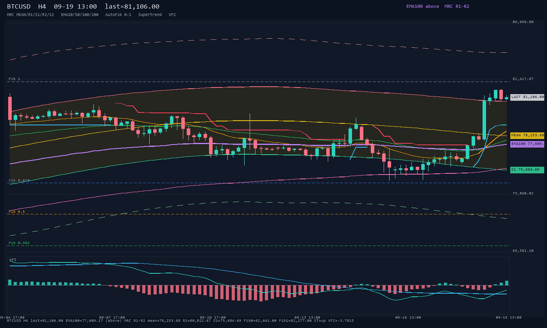547x328 pixels.
Task: Select the 'AutoFib 0-1' indicator legend
Action: click(x=118, y=15)
